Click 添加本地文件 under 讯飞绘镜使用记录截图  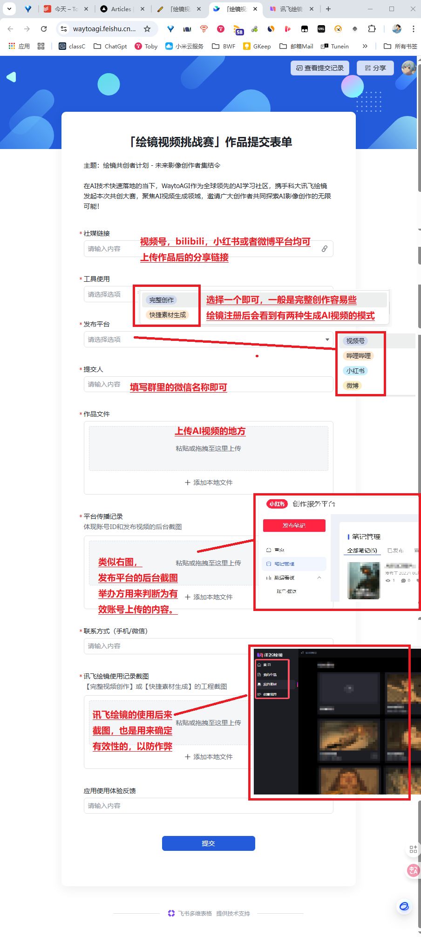[x=208, y=757]
